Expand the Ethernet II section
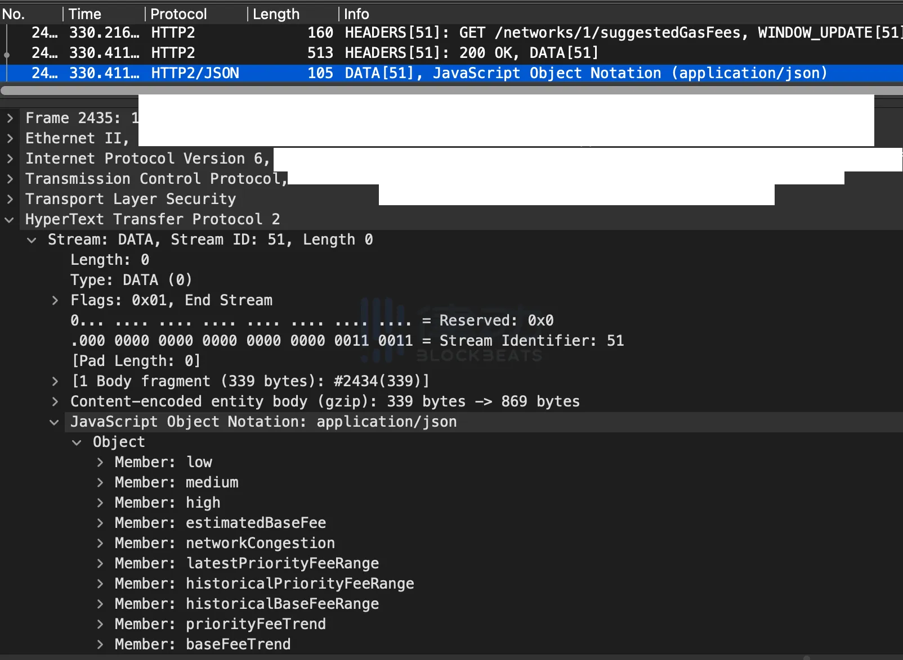This screenshot has height=660, width=903. point(10,138)
